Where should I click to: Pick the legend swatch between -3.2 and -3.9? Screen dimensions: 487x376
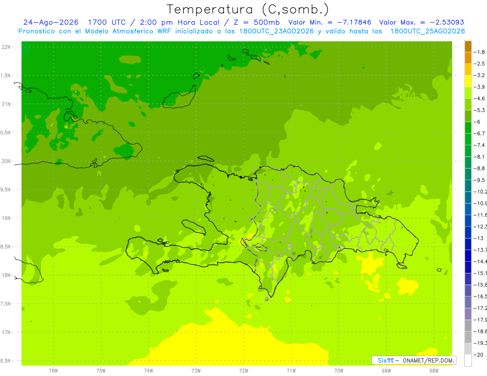[x=468, y=81]
